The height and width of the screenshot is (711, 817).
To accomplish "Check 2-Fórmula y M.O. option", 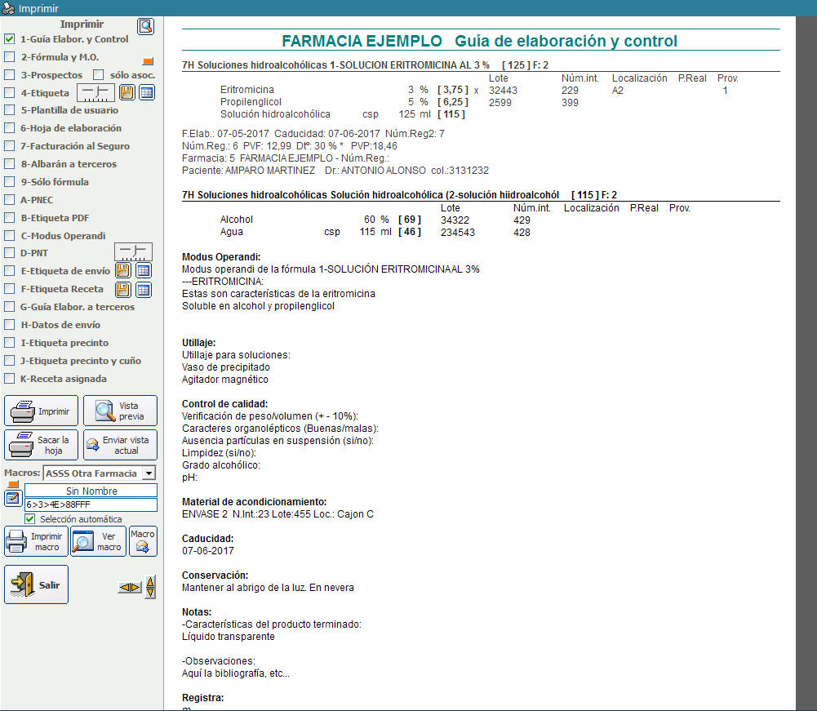I will [9, 57].
